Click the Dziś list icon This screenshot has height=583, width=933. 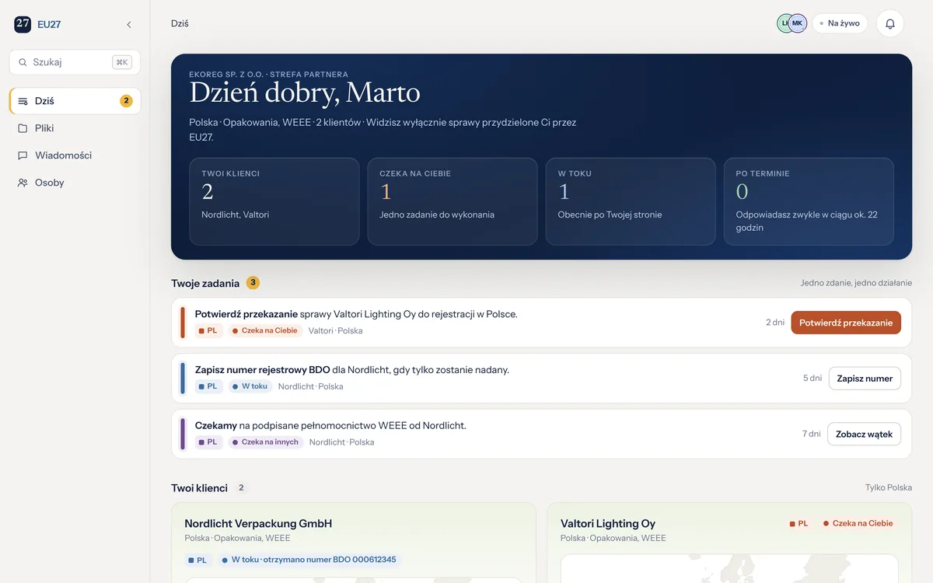(x=23, y=101)
